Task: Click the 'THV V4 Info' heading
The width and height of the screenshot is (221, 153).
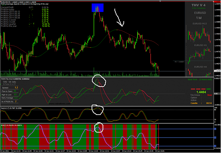Action: point(10,82)
